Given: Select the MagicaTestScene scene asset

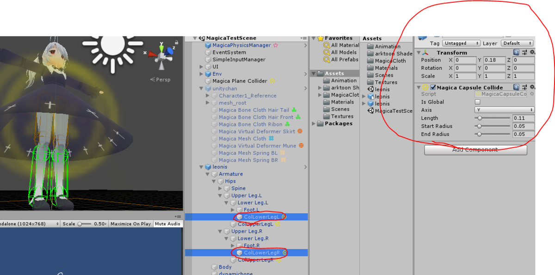Looking at the screenshot, I should point(390,111).
